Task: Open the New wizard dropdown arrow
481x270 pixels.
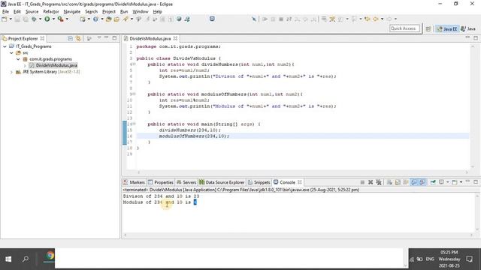Action: pos(11,19)
